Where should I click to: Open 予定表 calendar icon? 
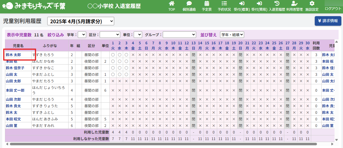pos(207,4)
